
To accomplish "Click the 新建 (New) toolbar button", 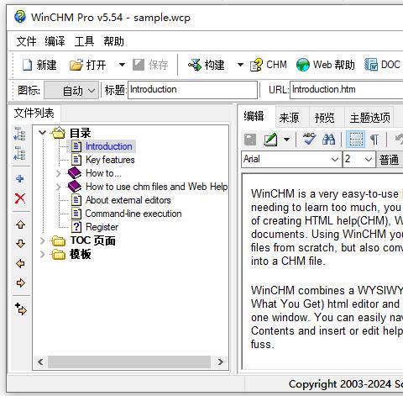I will [x=39, y=65].
